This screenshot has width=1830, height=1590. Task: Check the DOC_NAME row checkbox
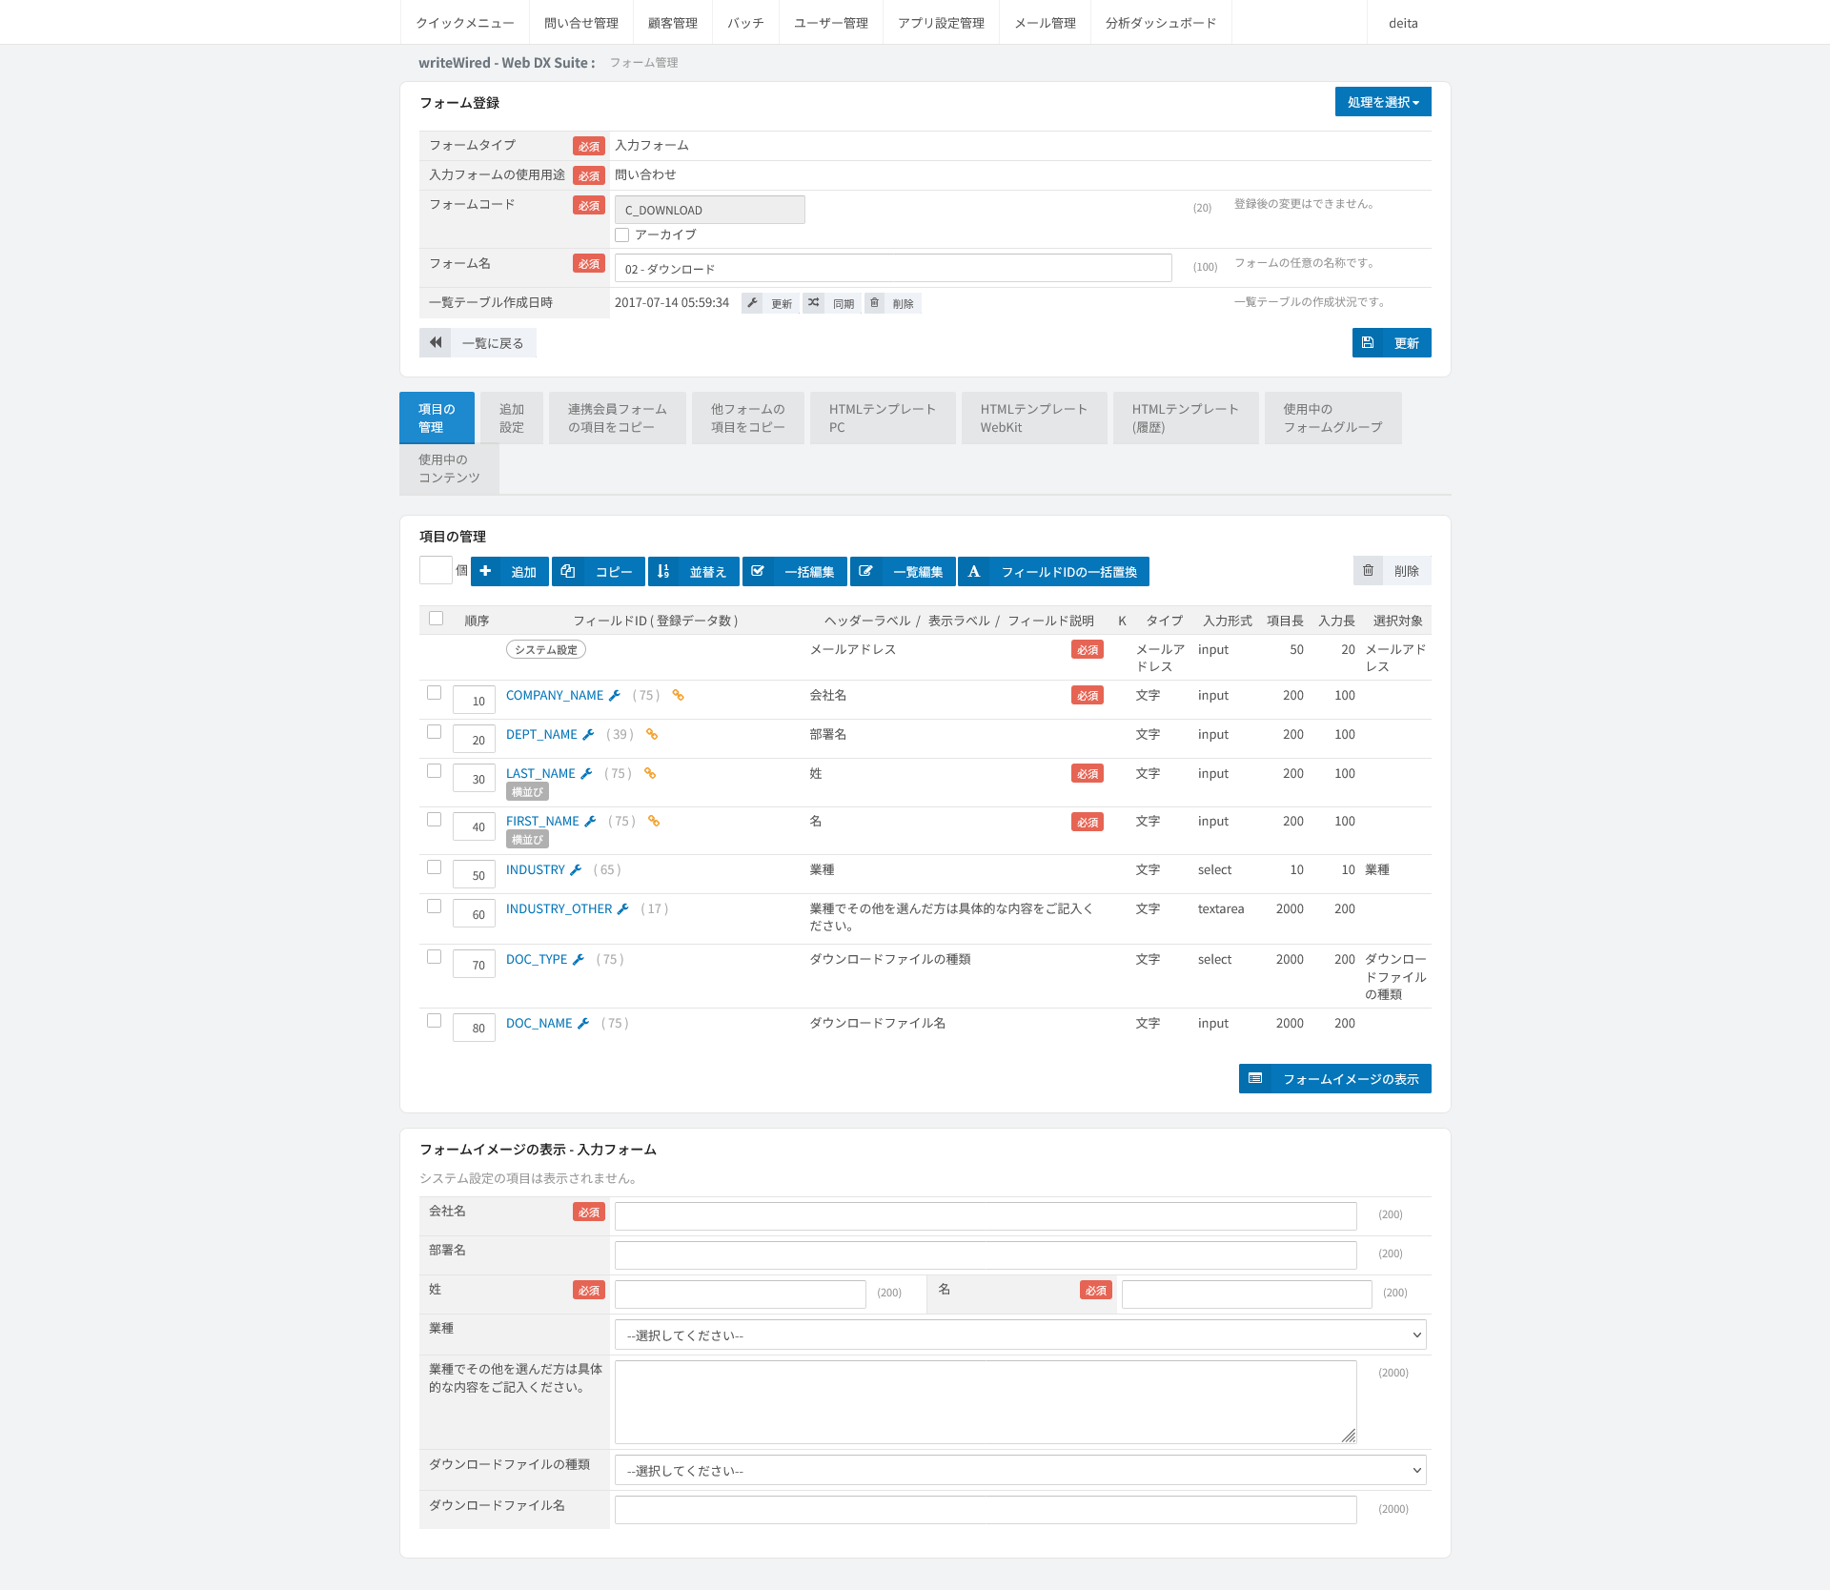pyautogui.click(x=435, y=1021)
